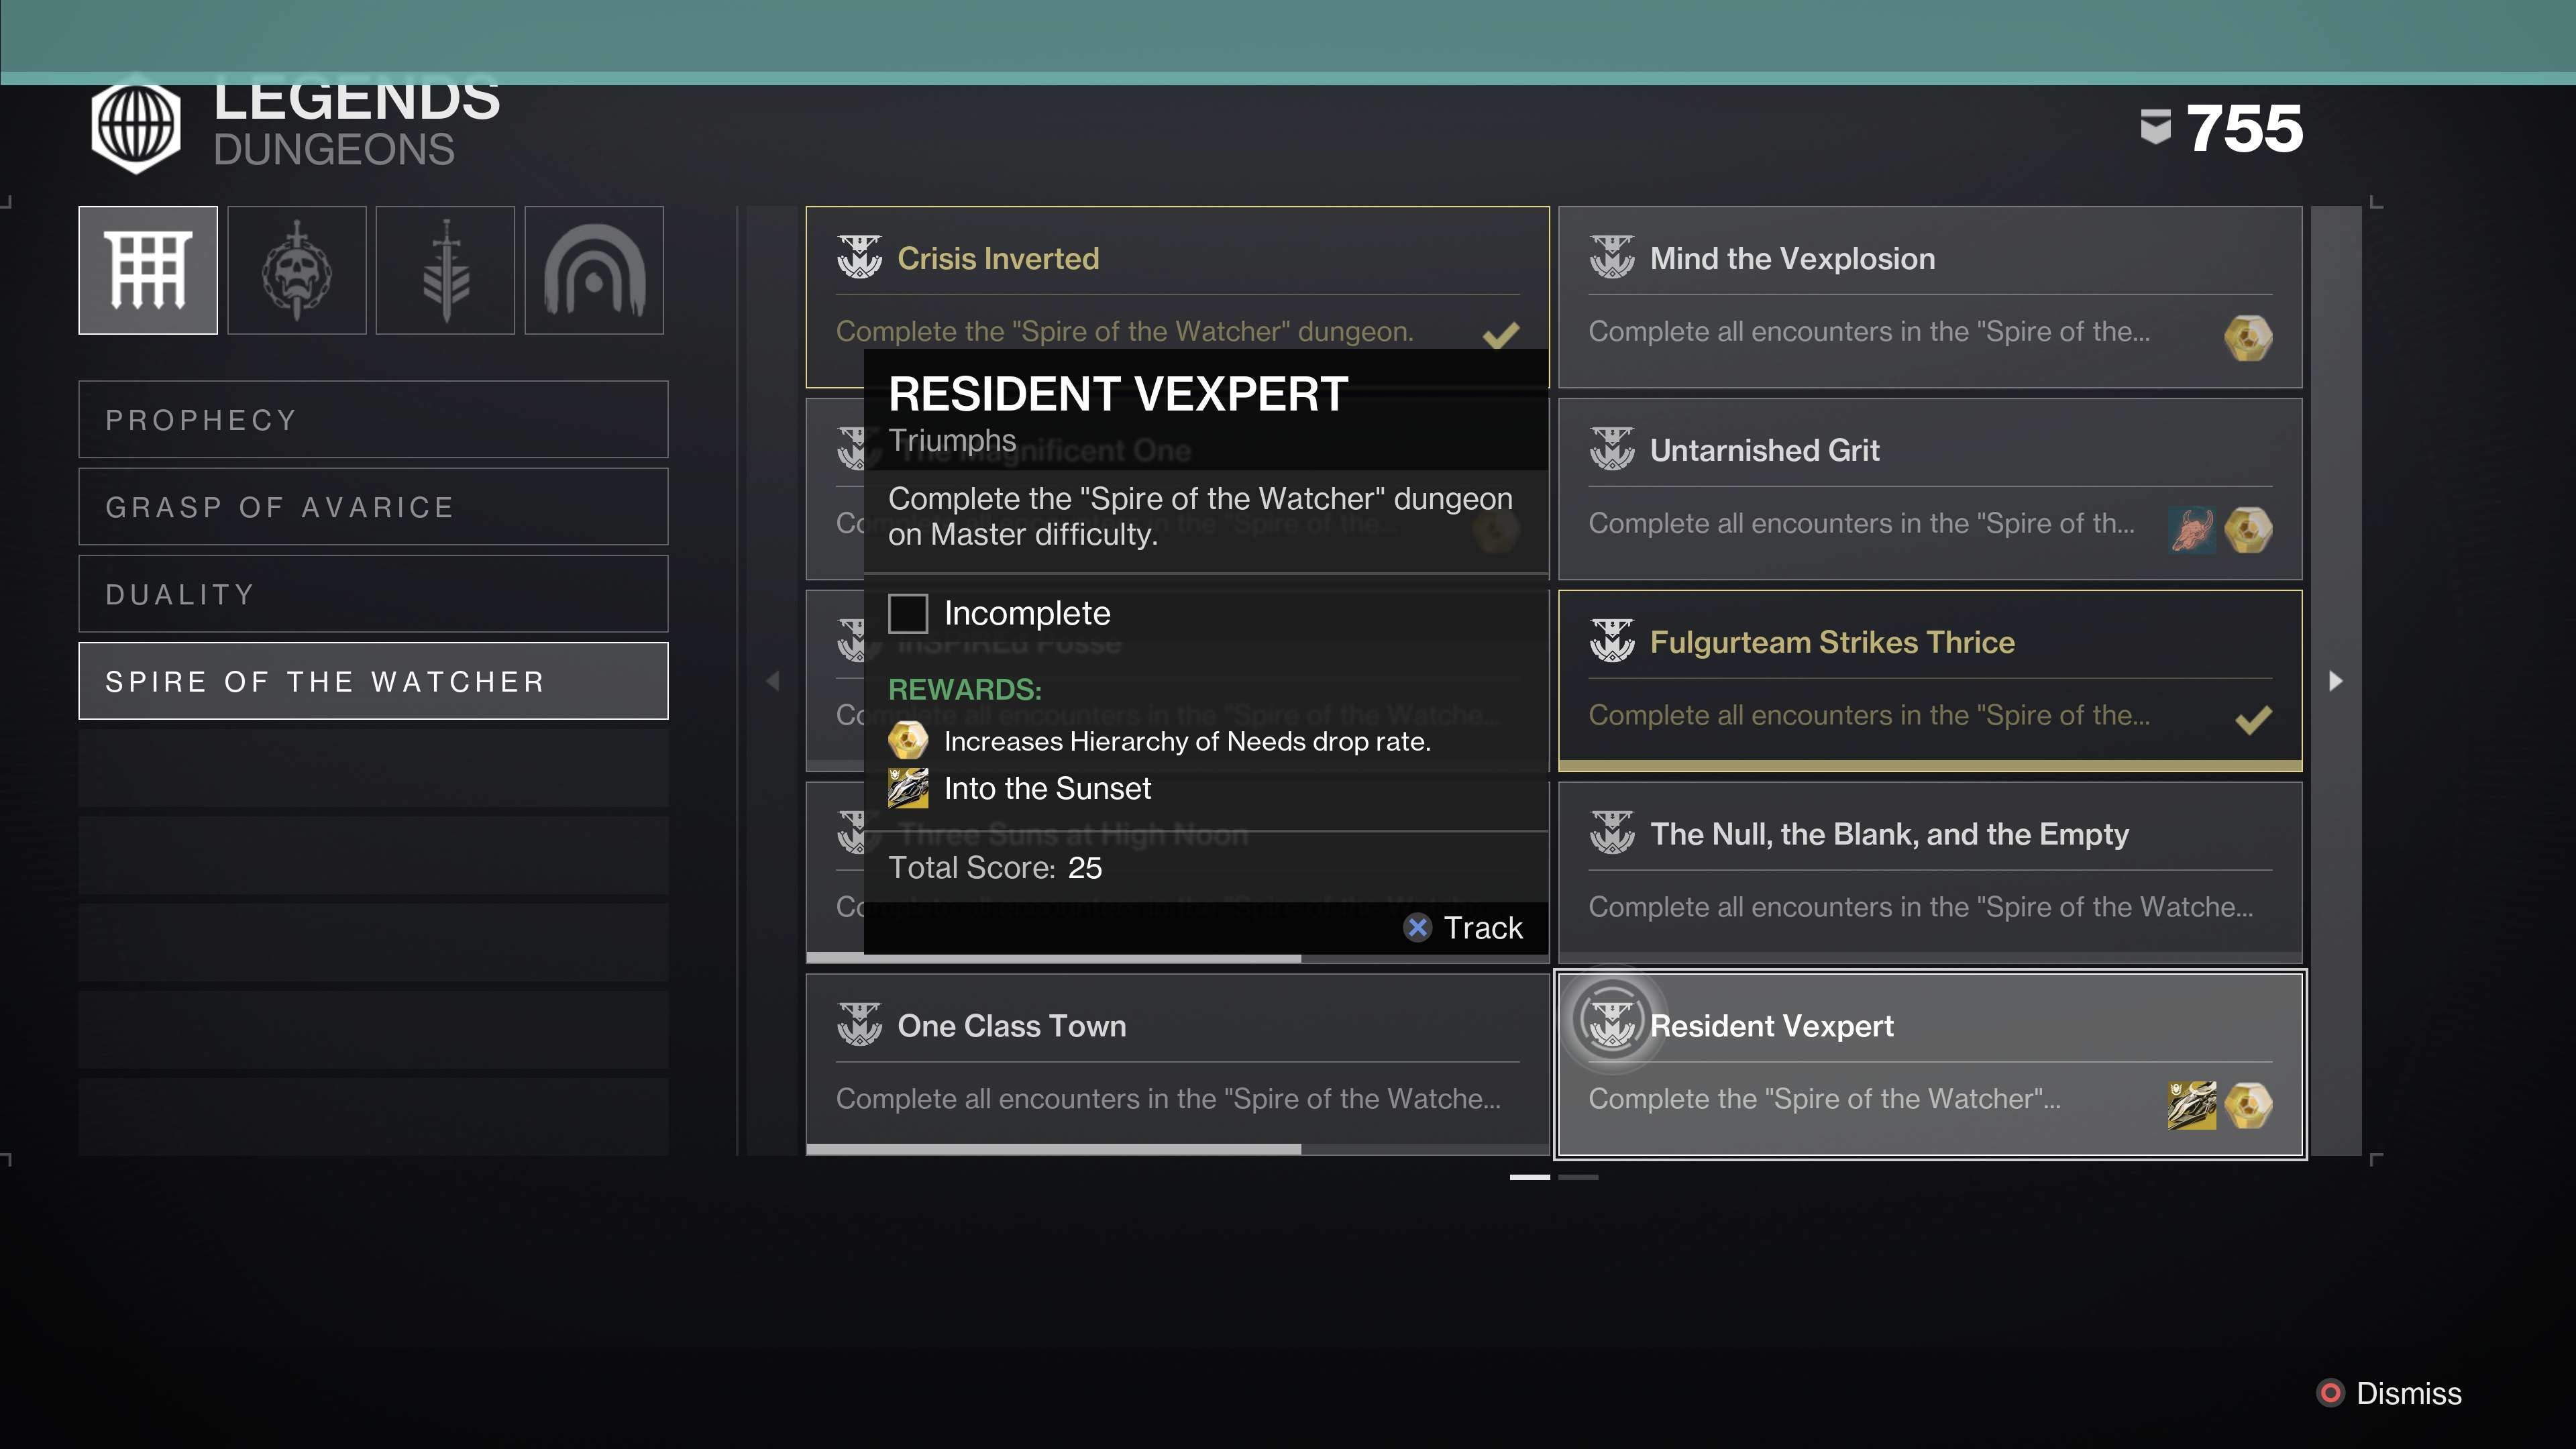Viewport: 2576px width, 1449px height.
Task: Click Into the Sunset reward icon in tooltip
Action: [x=907, y=788]
